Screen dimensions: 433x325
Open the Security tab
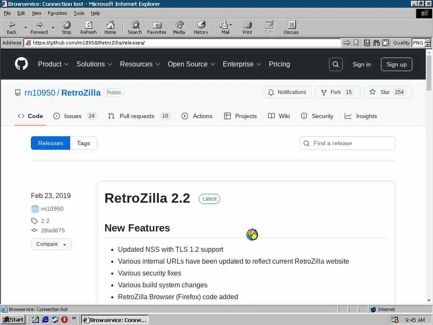click(x=317, y=116)
